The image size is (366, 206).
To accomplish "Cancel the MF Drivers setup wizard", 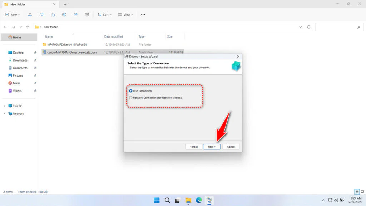I will pos(231,147).
